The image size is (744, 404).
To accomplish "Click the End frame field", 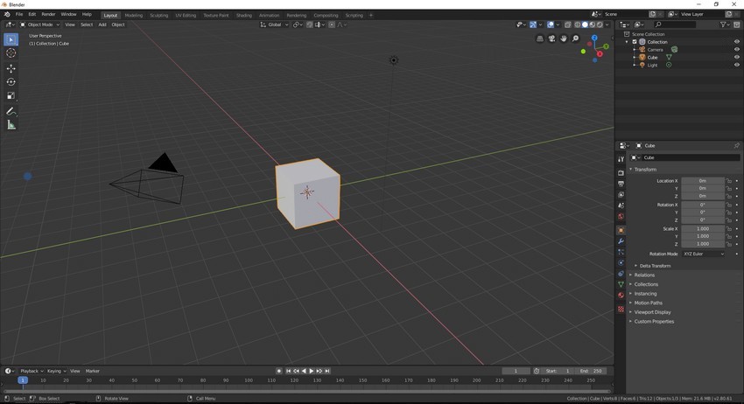I will [592, 371].
